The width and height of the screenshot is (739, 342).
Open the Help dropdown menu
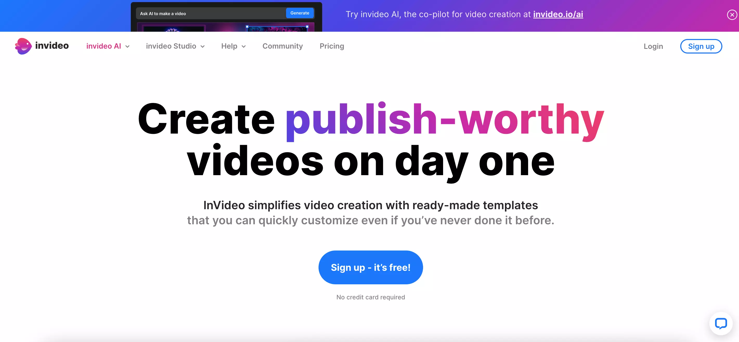[x=233, y=46]
